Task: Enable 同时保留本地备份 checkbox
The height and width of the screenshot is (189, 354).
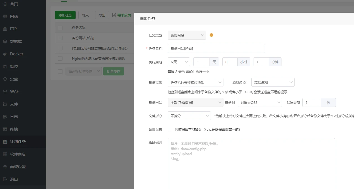Action: (x=170, y=129)
